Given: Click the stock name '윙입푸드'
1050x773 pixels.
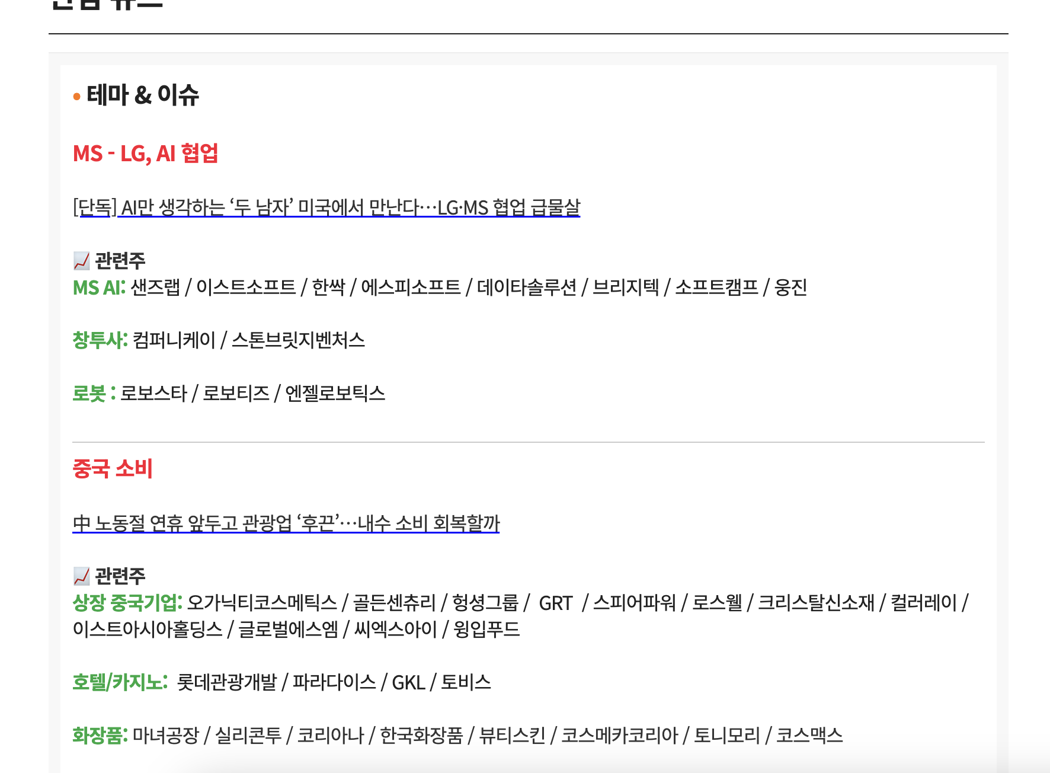Looking at the screenshot, I should click(x=486, y=629).
